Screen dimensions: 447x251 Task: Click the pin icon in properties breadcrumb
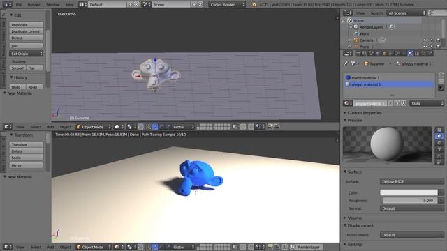pyautogui.click(x=346, y=63)
